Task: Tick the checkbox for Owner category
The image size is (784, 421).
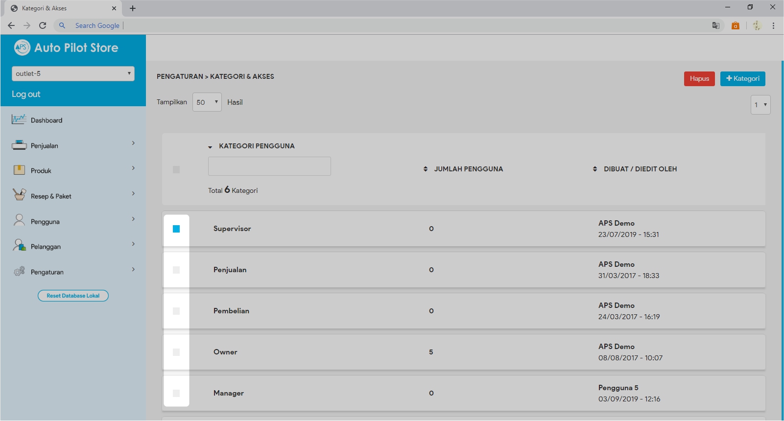Action: pyautogui.click(x=176, y=352)
